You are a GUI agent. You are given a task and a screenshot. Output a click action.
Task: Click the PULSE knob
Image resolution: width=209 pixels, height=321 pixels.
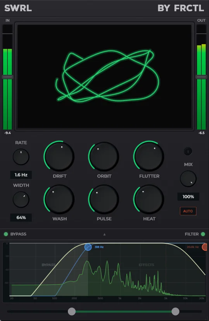(x=104, y=199)
